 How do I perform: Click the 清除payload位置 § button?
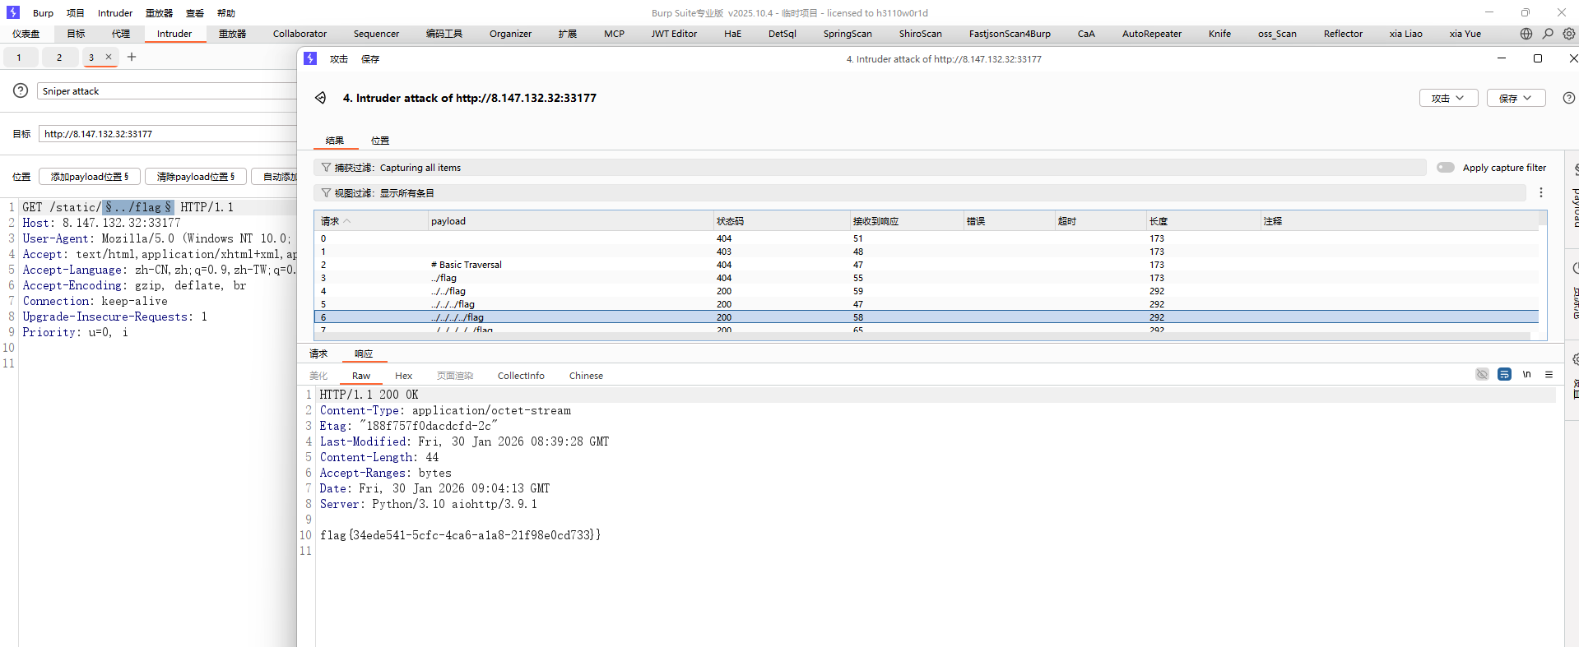(x=196, y=177)
